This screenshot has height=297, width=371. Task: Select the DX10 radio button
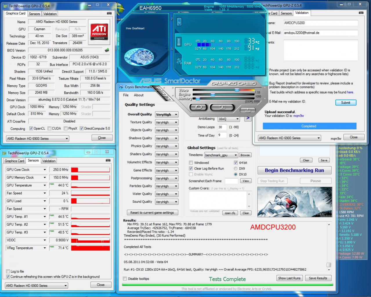click(236, 174)
